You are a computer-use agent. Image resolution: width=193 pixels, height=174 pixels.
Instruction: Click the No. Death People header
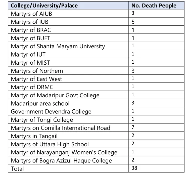(x=157, y=6)
